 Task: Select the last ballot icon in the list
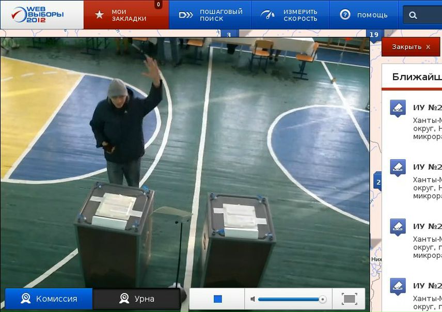click(x=398, y=286)
